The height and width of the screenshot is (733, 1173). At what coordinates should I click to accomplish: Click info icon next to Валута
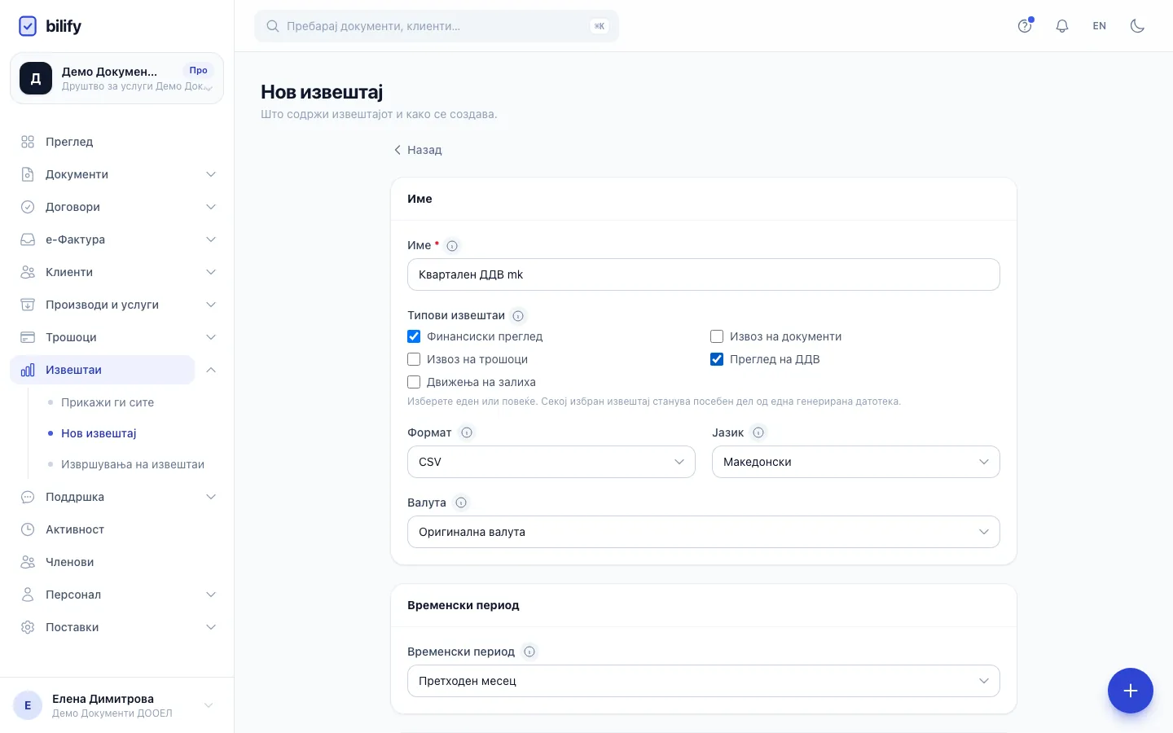(x=461, y=503)
